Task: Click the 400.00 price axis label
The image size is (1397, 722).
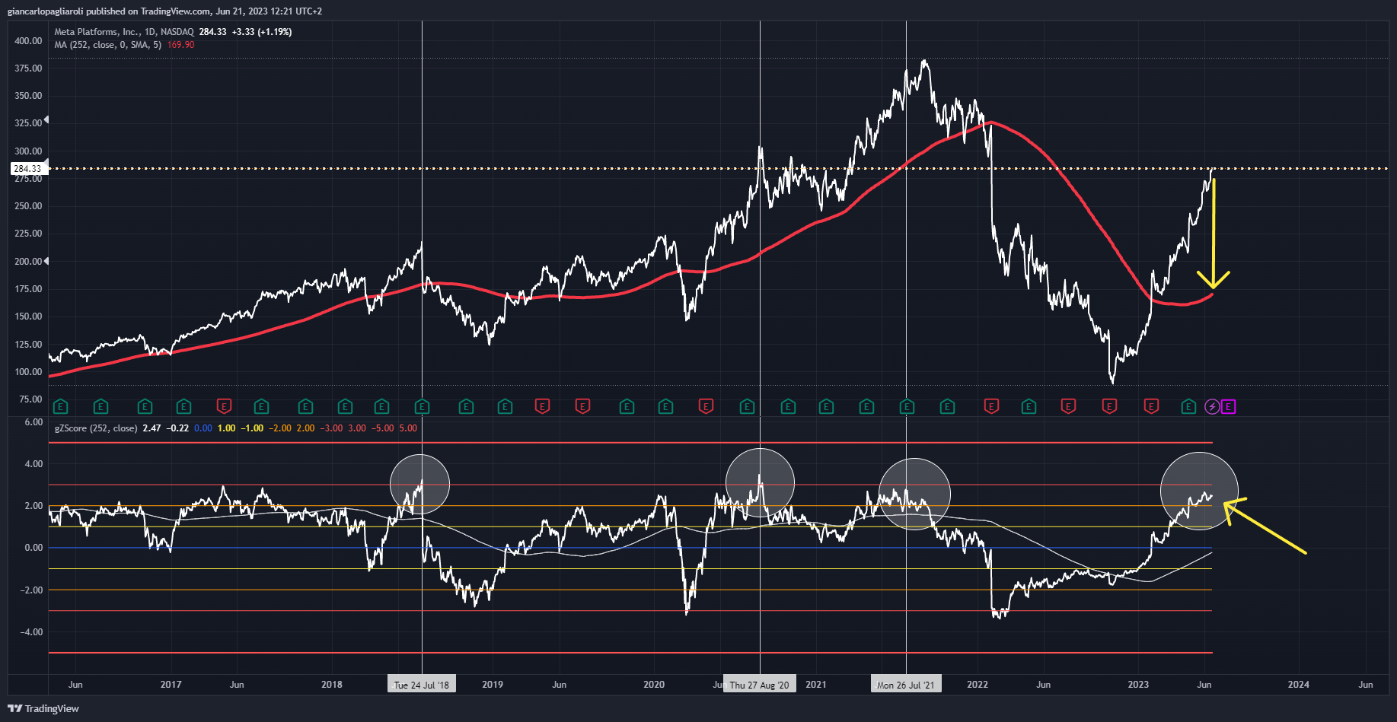Action: [x=28, y=41]
